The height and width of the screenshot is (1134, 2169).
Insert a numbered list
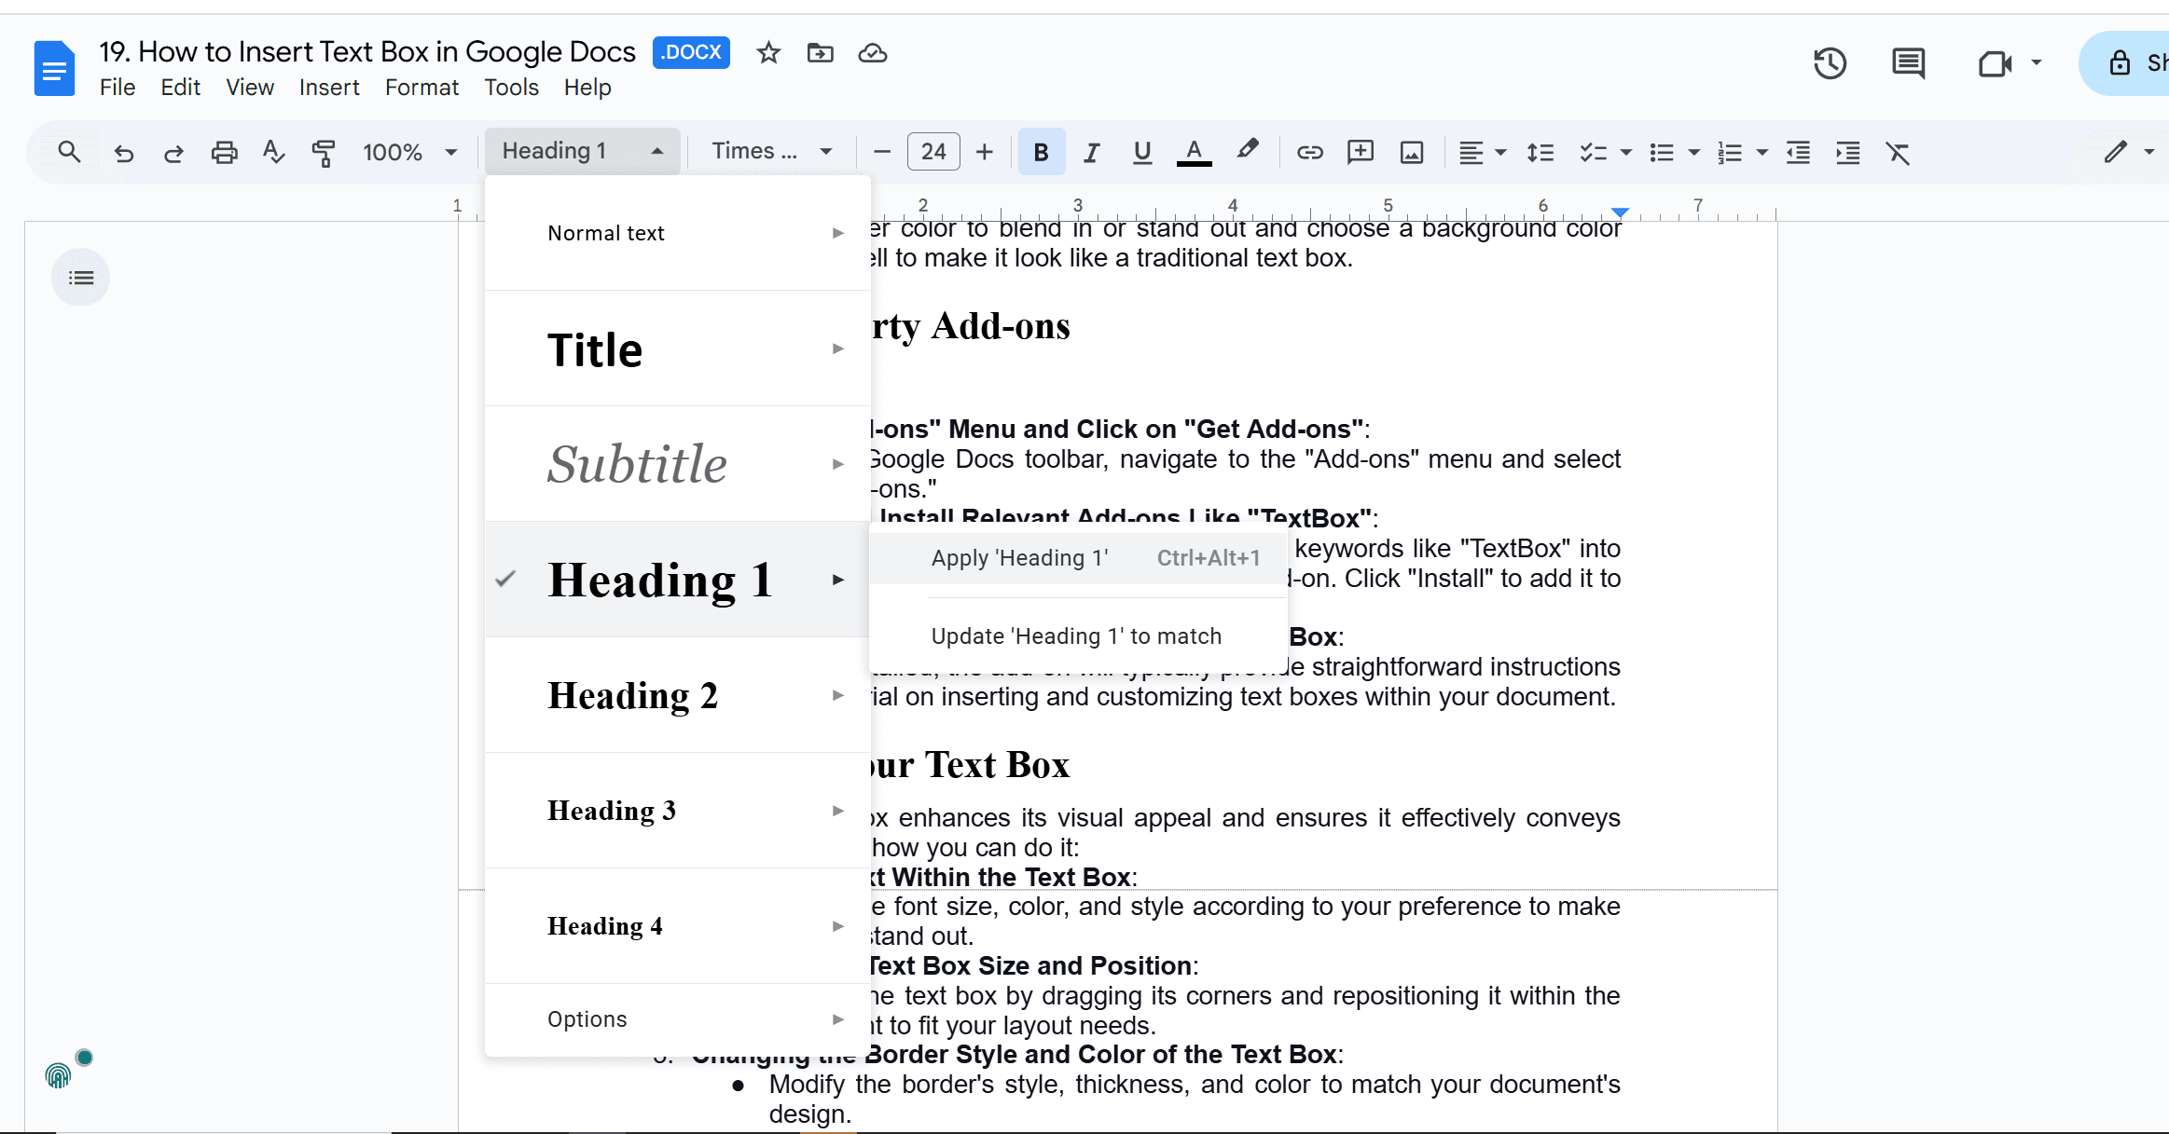pos(1730,152)
